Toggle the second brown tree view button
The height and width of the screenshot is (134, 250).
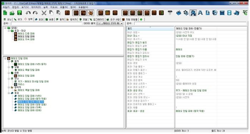click(83, 13)
